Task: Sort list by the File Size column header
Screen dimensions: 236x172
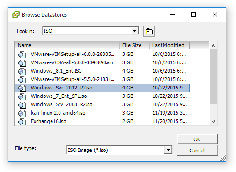Action: (x=134, y=45)
